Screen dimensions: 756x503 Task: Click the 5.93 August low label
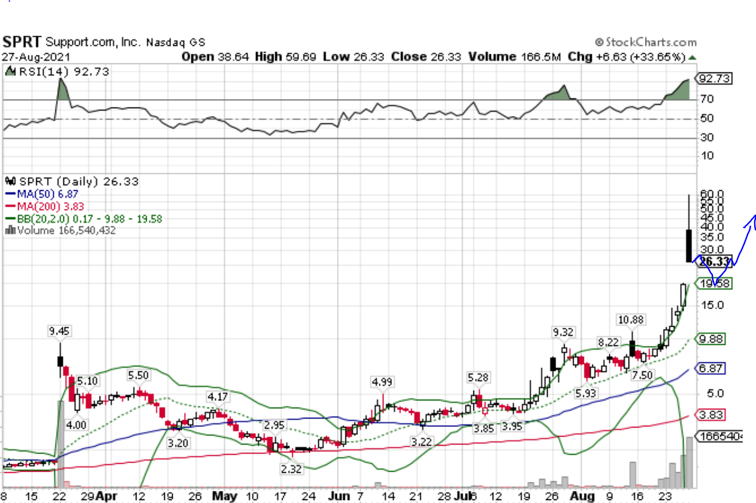point(587,394)
